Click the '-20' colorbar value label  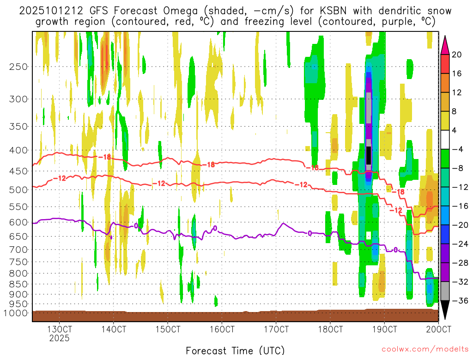461,225
